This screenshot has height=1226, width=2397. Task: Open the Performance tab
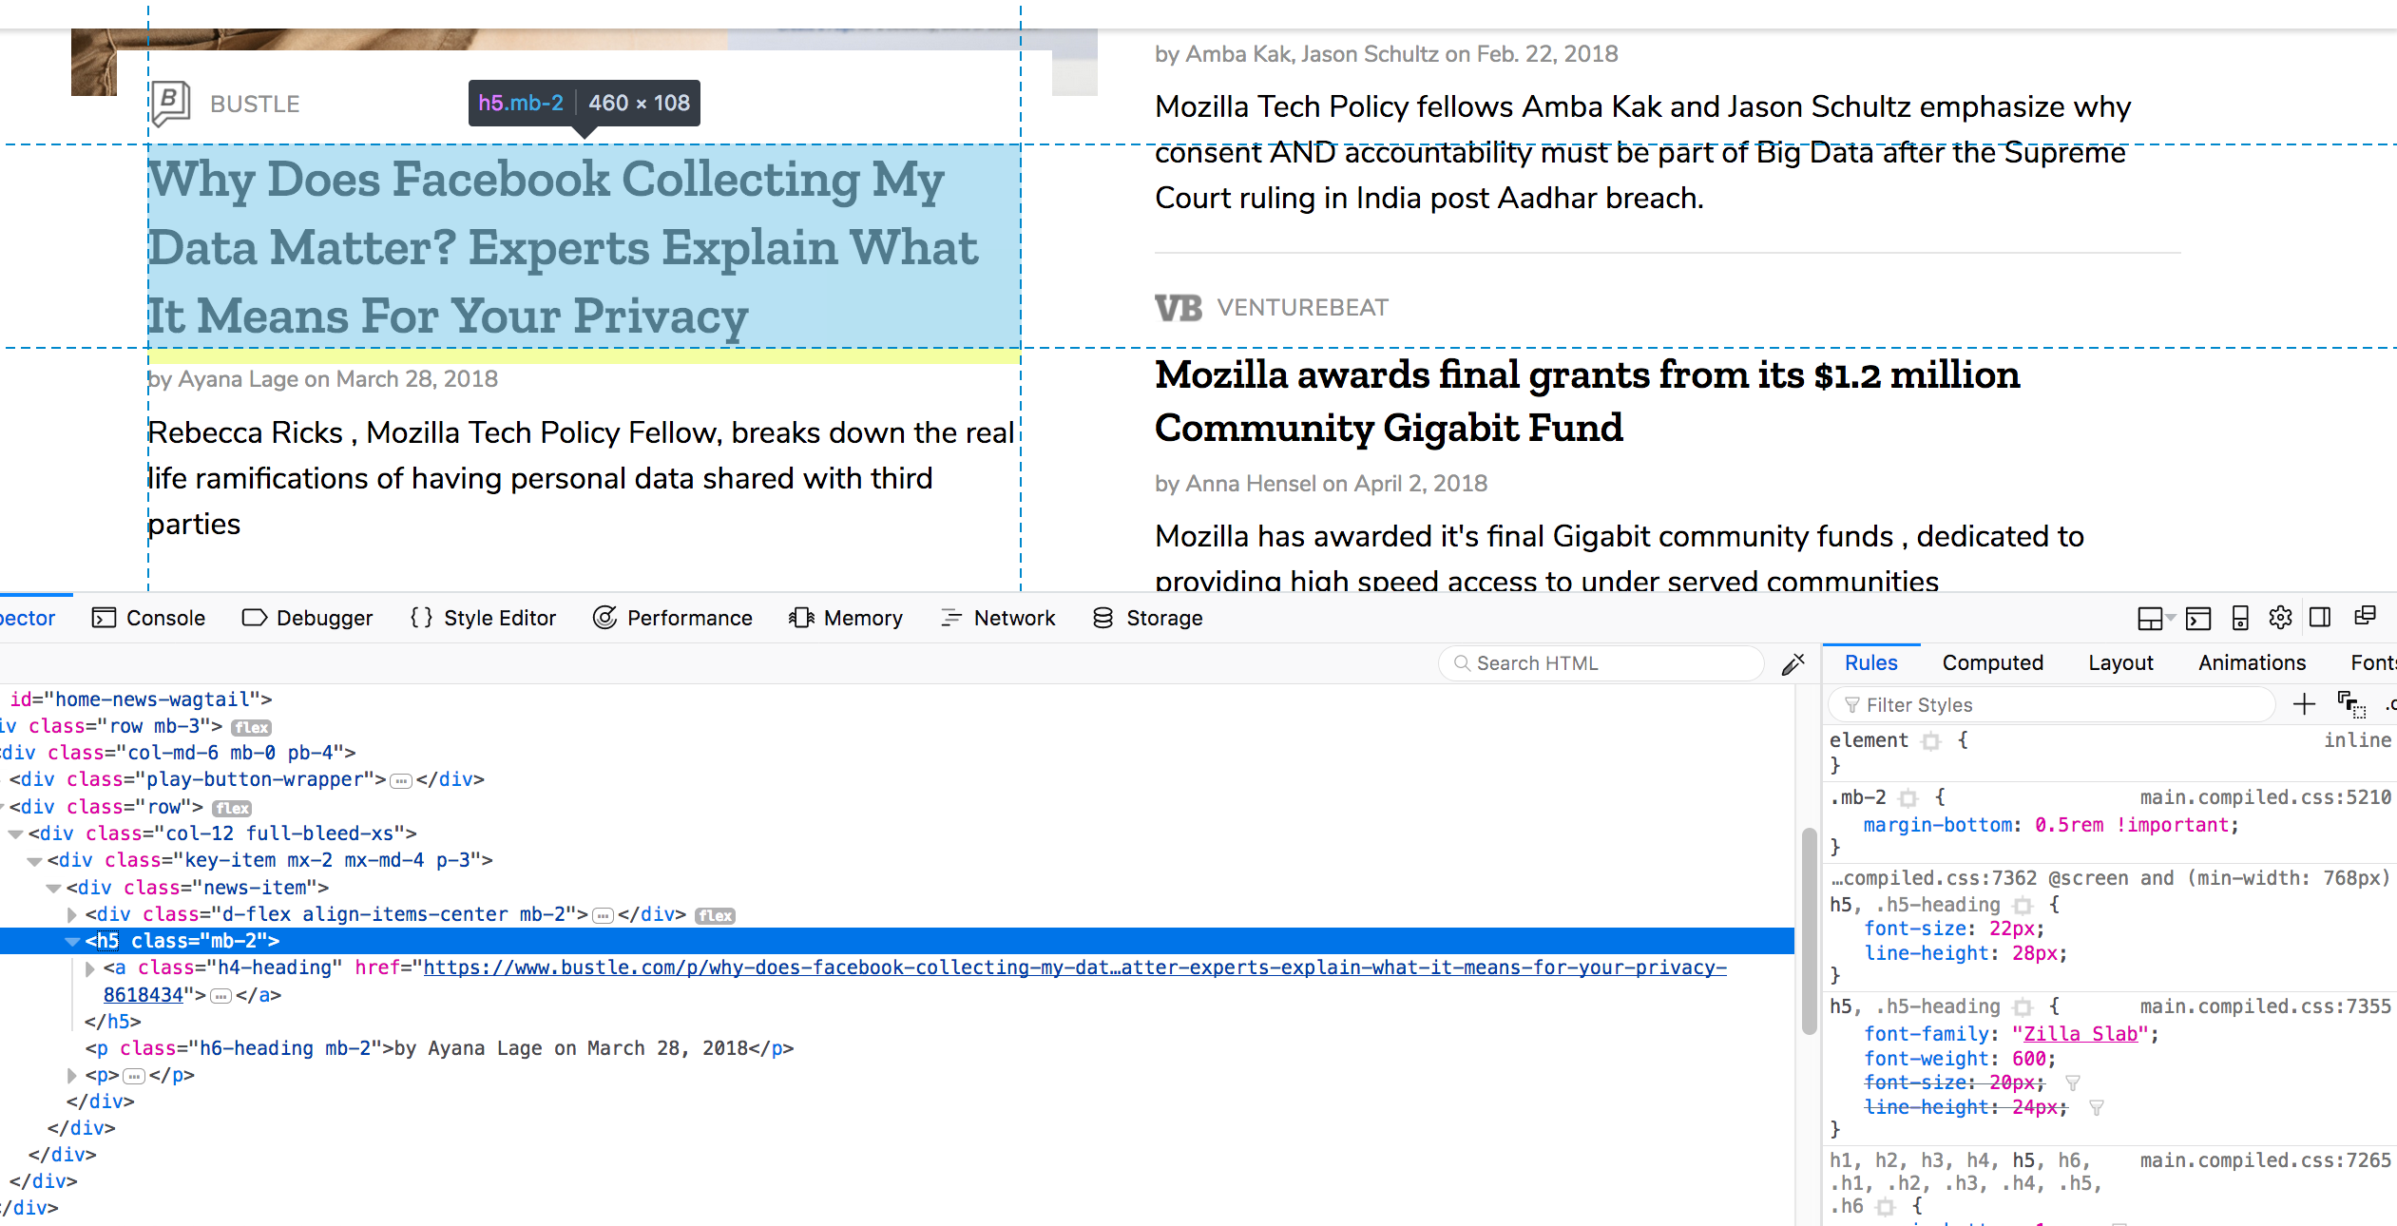(x=673, y=618)
